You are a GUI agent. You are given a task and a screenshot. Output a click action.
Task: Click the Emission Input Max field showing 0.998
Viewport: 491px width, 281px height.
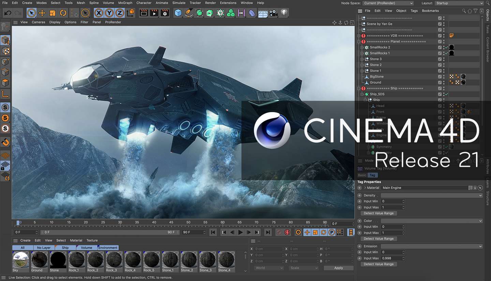point(393,258)
